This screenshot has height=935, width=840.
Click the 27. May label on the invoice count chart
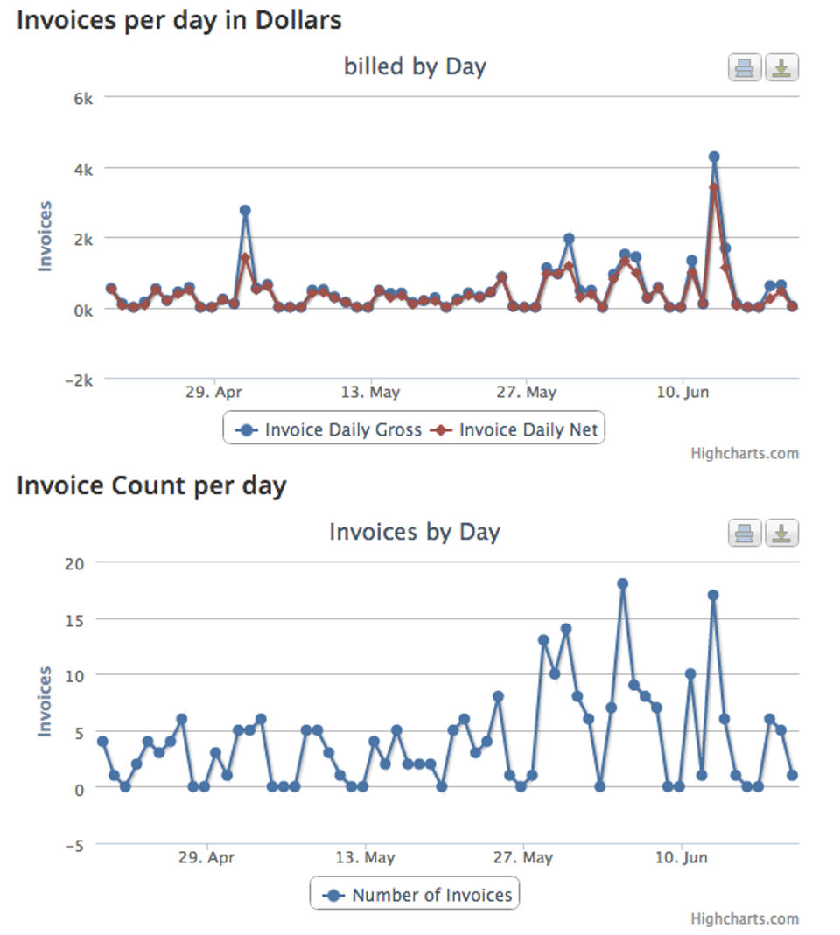pos(522,857)
